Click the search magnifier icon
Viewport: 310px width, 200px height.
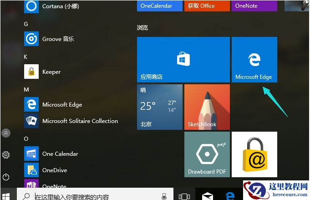26,196
